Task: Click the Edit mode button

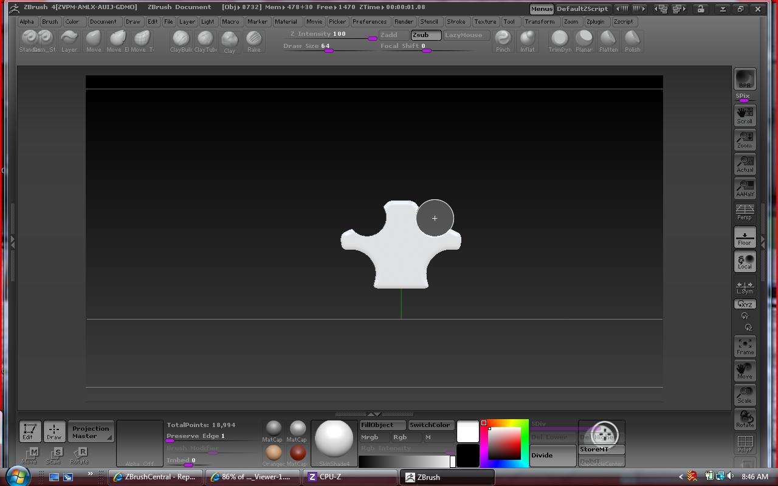Action: [30, 431]
